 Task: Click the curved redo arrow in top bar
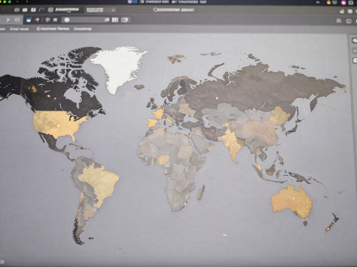click(41, 10)
